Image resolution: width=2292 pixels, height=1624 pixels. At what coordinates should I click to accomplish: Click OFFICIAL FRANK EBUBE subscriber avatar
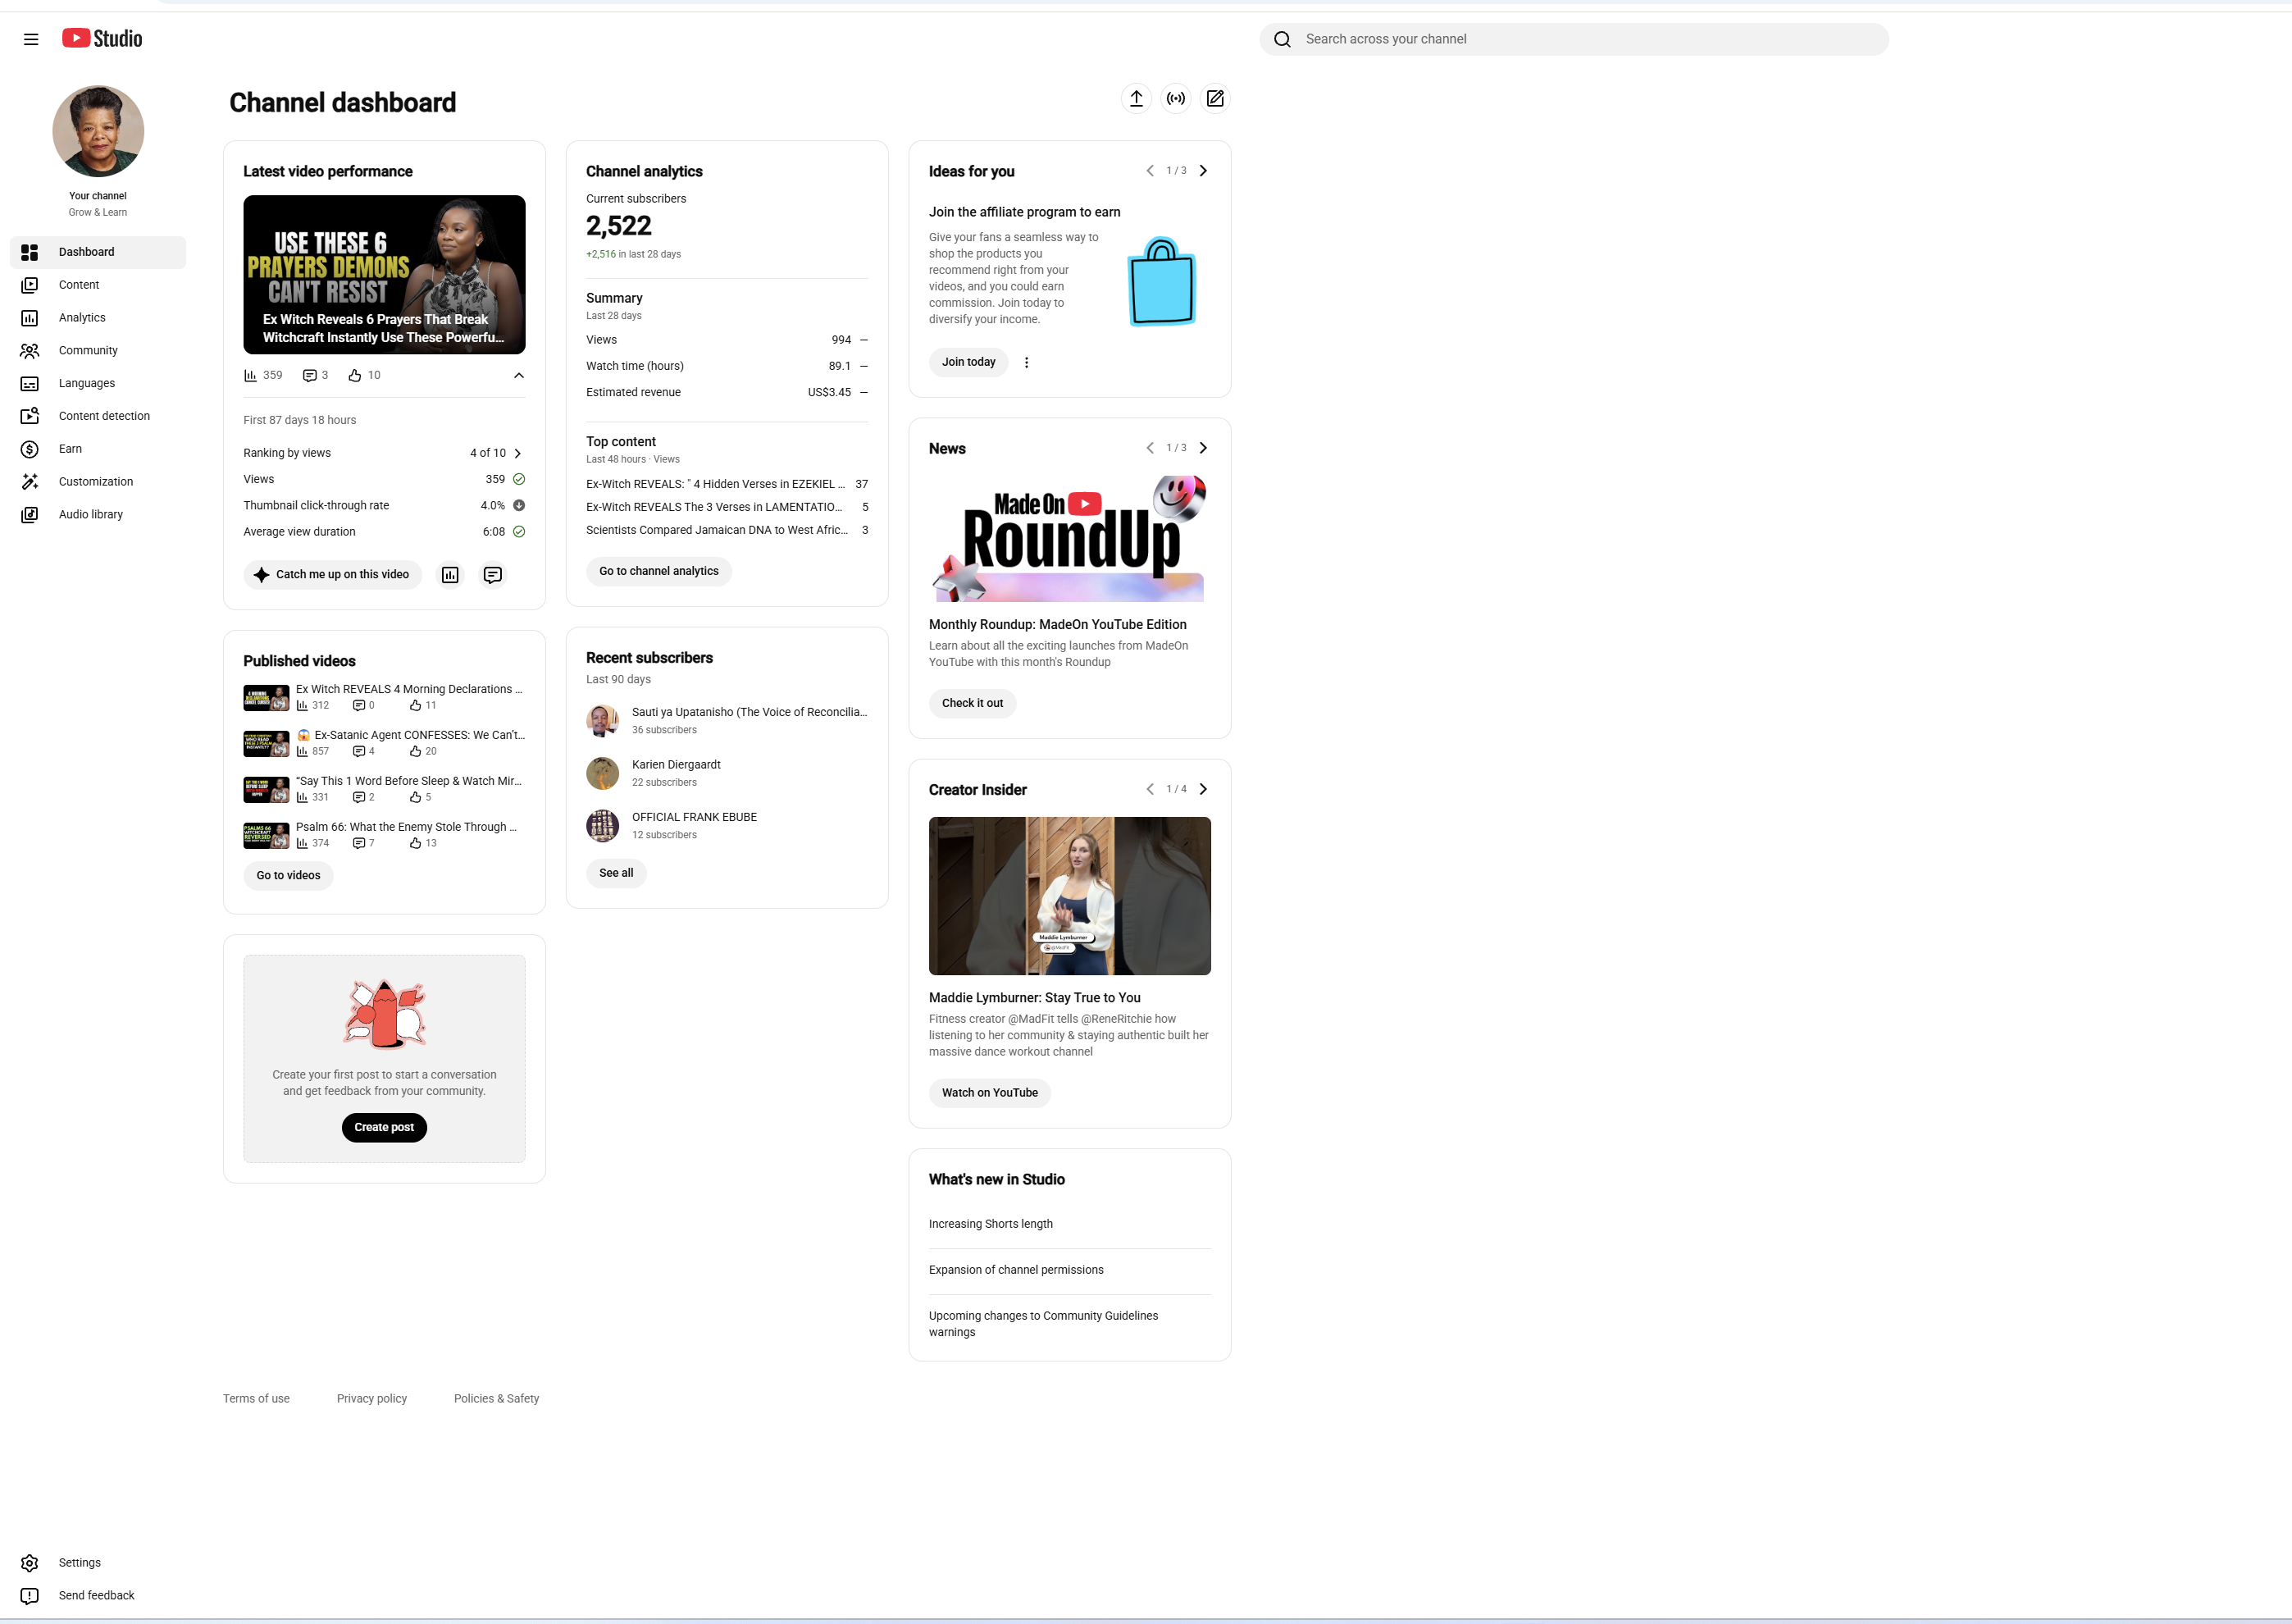[603, 826]
